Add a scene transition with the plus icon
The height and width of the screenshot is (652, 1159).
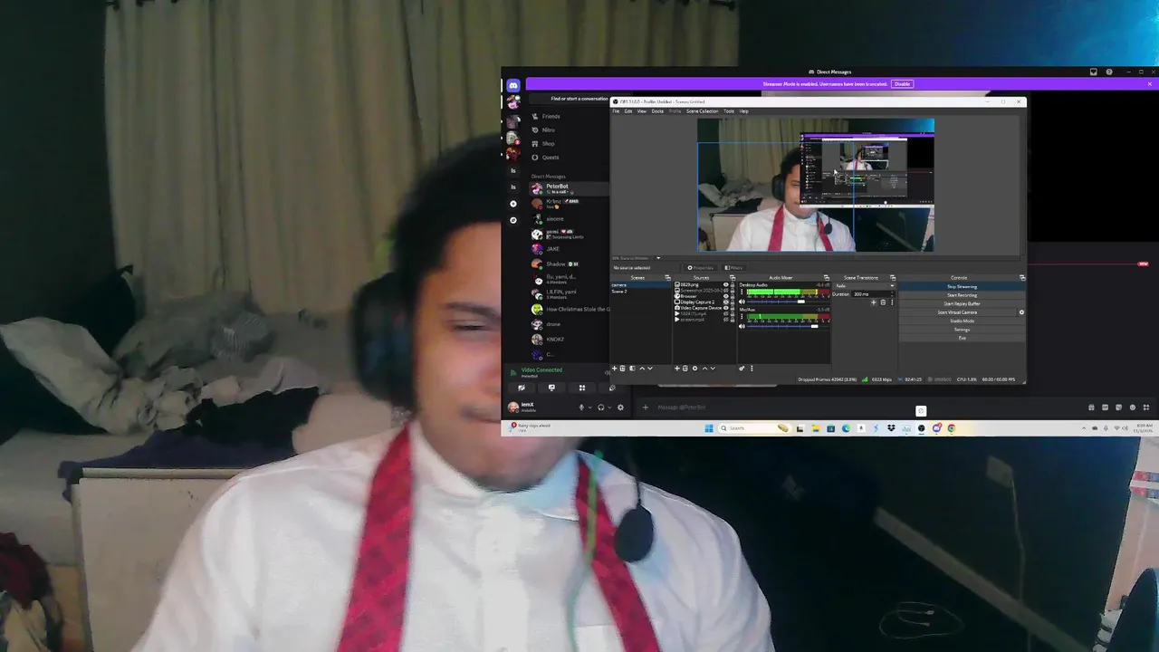pos(873,302)
